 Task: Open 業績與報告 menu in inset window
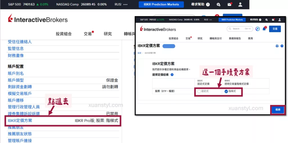(235, 38)
